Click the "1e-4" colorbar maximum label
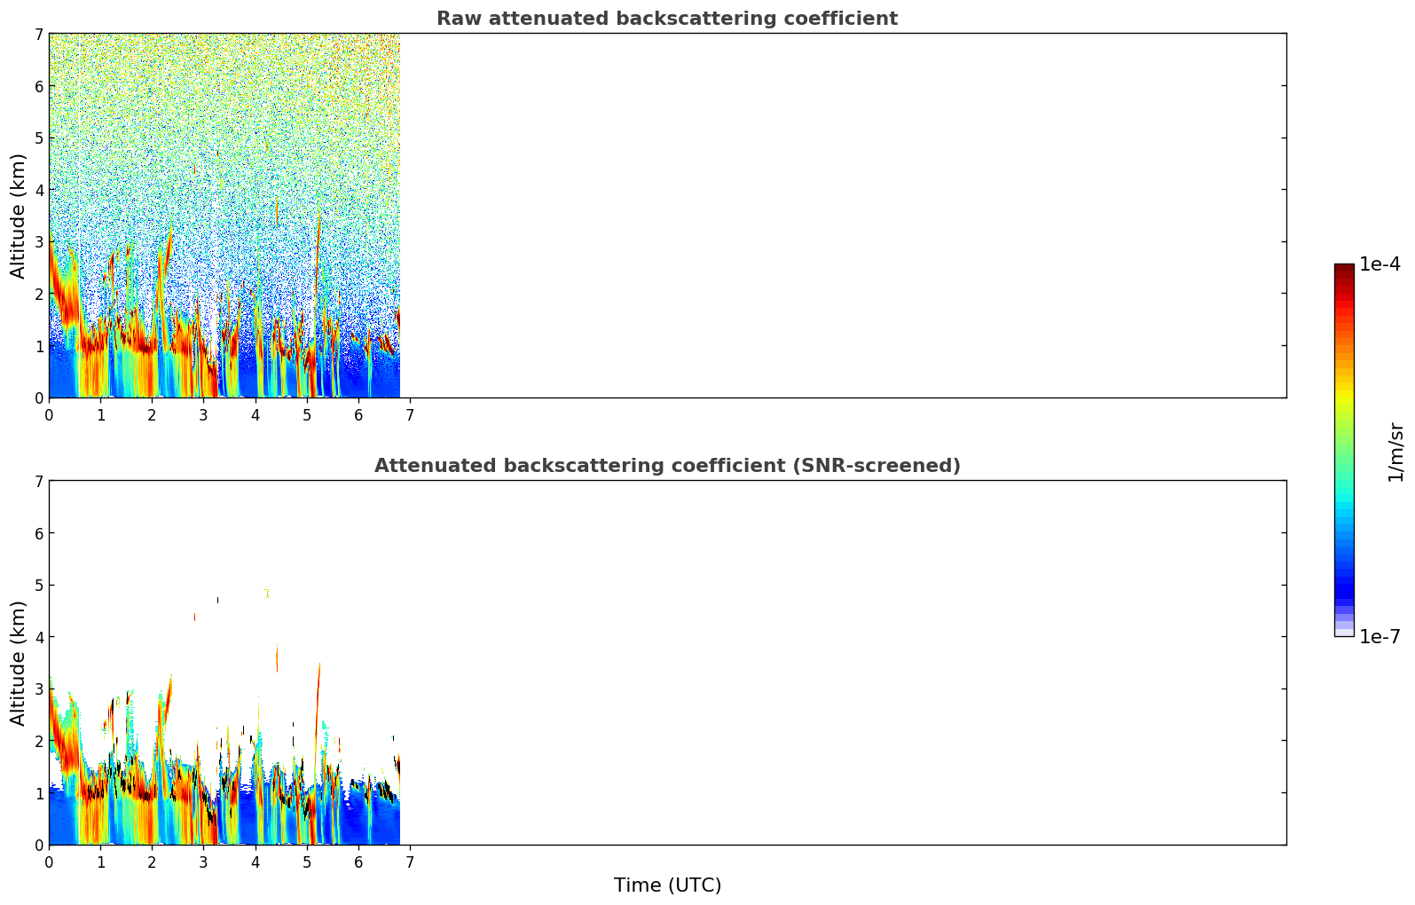The image size is (1415, 905). click(1380, 264)
